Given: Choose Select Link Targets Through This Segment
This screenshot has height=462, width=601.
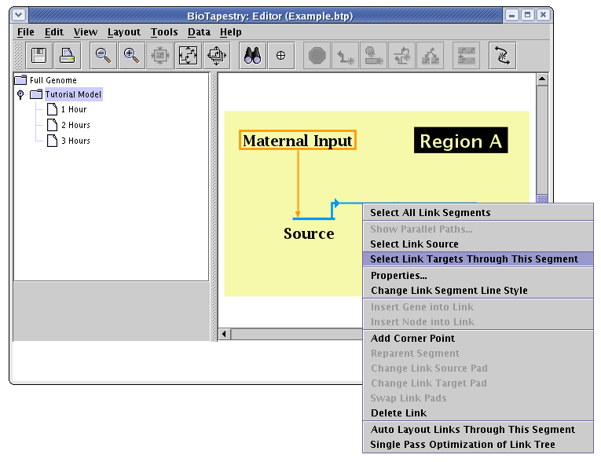Looking at the screenshot, I should click(474, 259).
